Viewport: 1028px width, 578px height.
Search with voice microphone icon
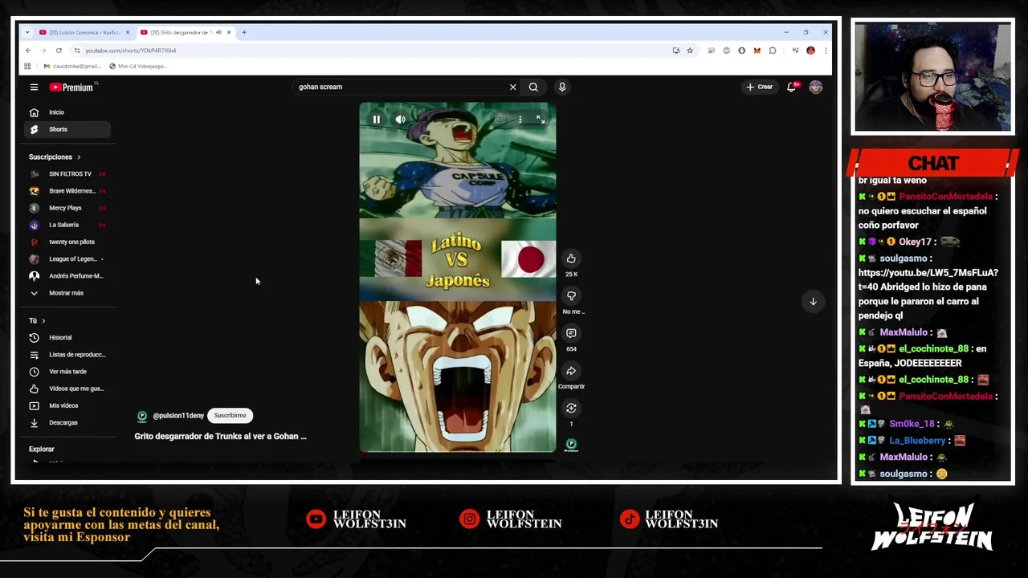pyautogui.click(x=562, y=87)
